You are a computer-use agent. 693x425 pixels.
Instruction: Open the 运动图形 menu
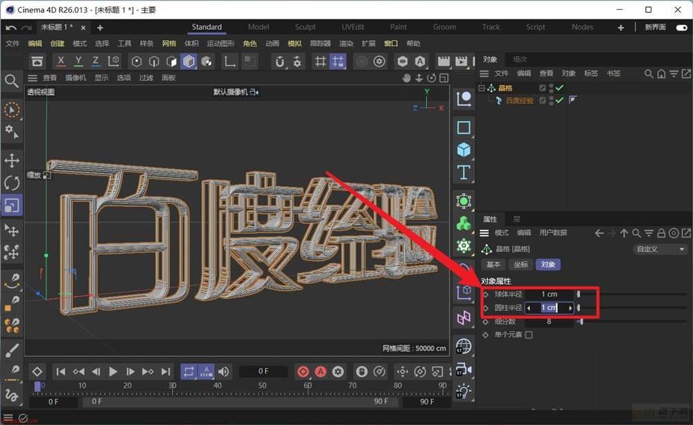[220, 43]
